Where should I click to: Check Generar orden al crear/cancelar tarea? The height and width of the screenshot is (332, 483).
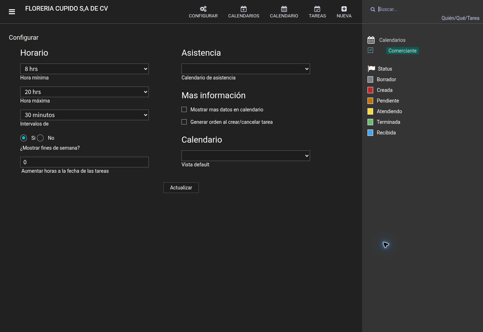click(184, 122)
